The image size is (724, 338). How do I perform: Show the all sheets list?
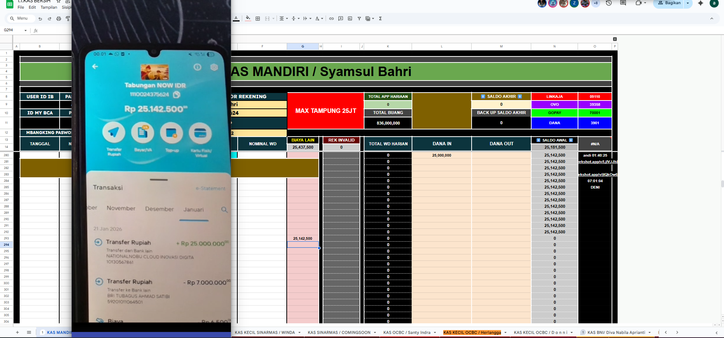(29, 332)
